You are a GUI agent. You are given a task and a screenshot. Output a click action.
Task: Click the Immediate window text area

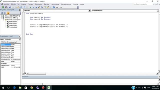[90, 81]
